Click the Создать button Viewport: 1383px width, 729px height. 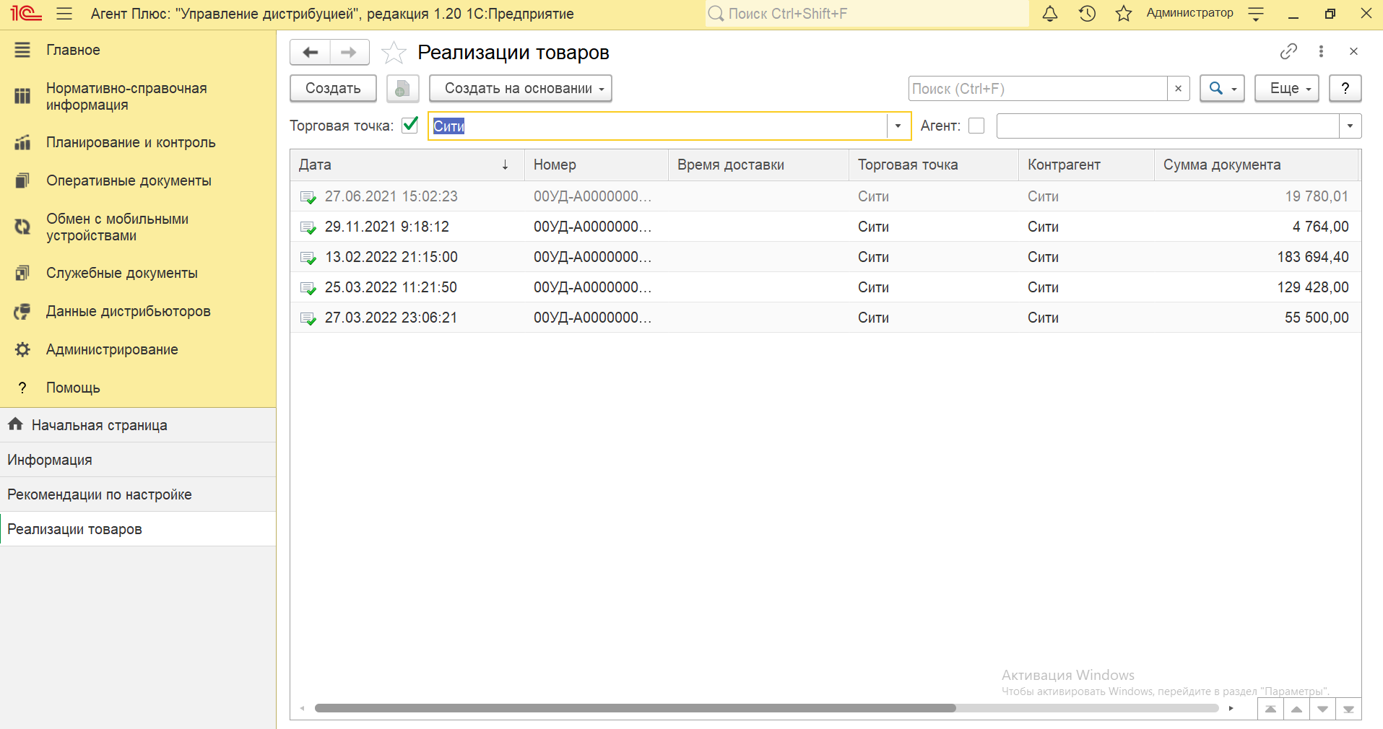click(x=333, y=89)
